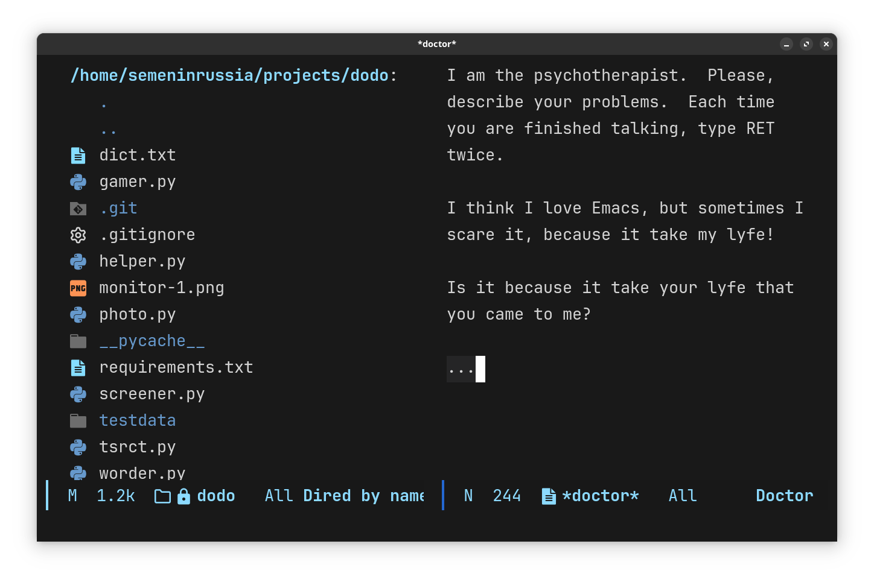This screenshot has width=874, height=582.
Task: Click the file icon beside *doctor* in modeline
Action: pos(549,496)
